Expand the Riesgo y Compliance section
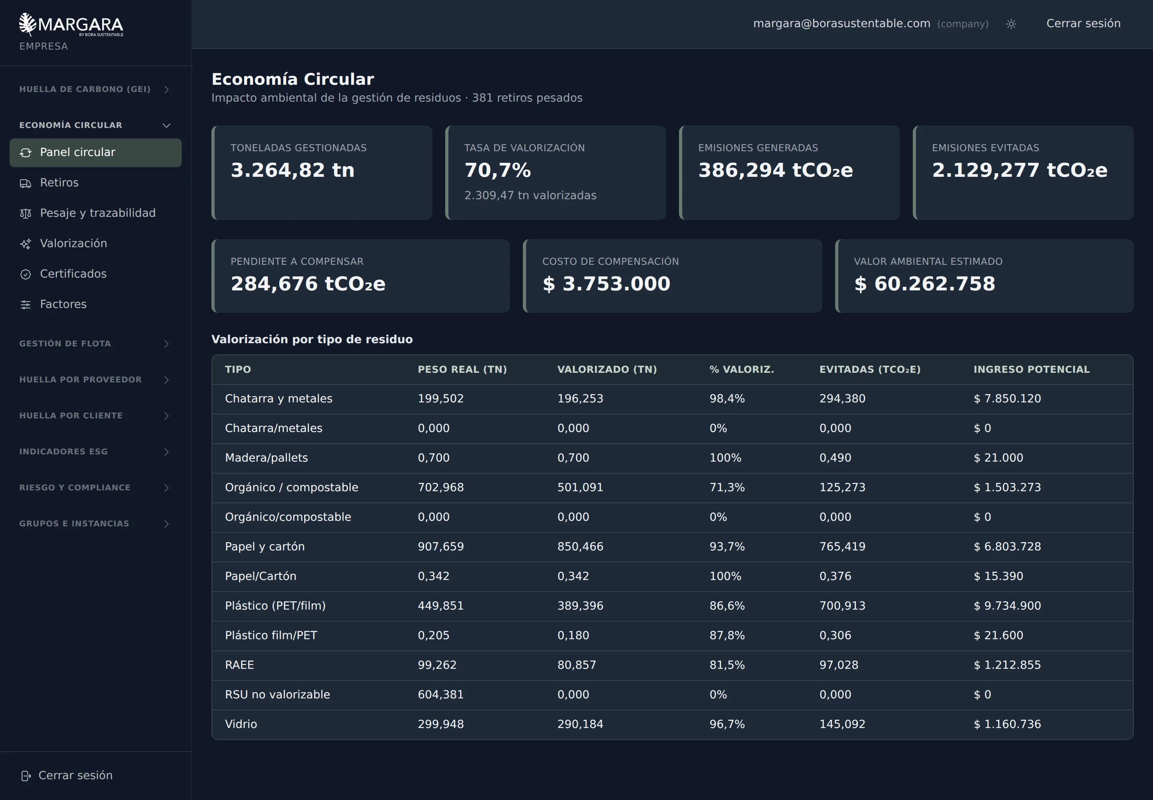 coord(95,488)
